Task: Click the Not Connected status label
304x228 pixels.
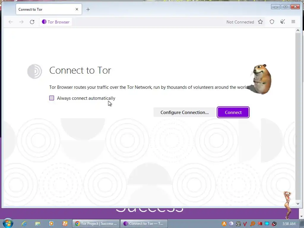Action: pyautogui.click(x=240, y=22)
